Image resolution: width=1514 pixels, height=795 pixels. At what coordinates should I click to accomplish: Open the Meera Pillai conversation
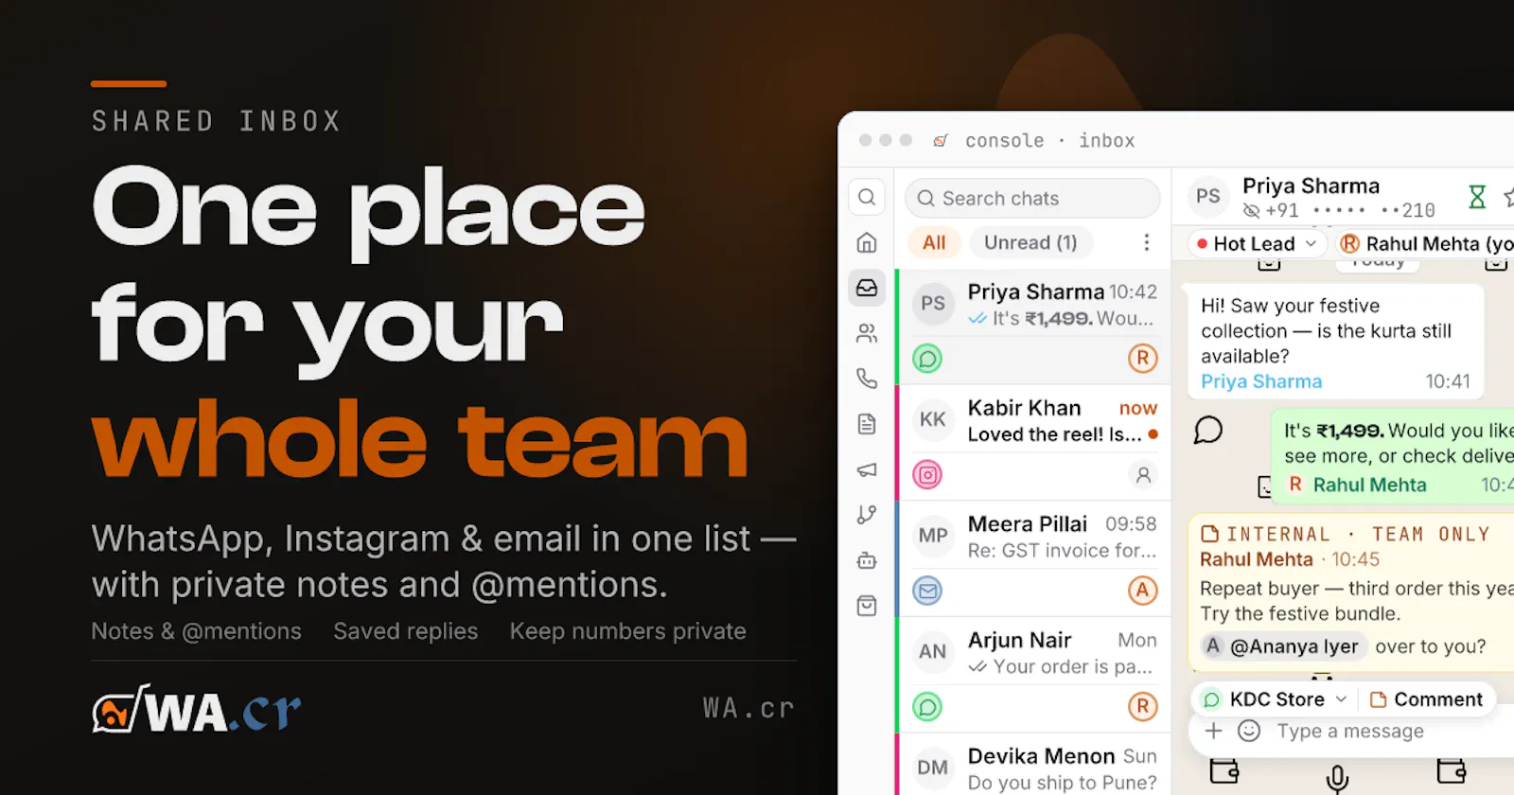1034,559
